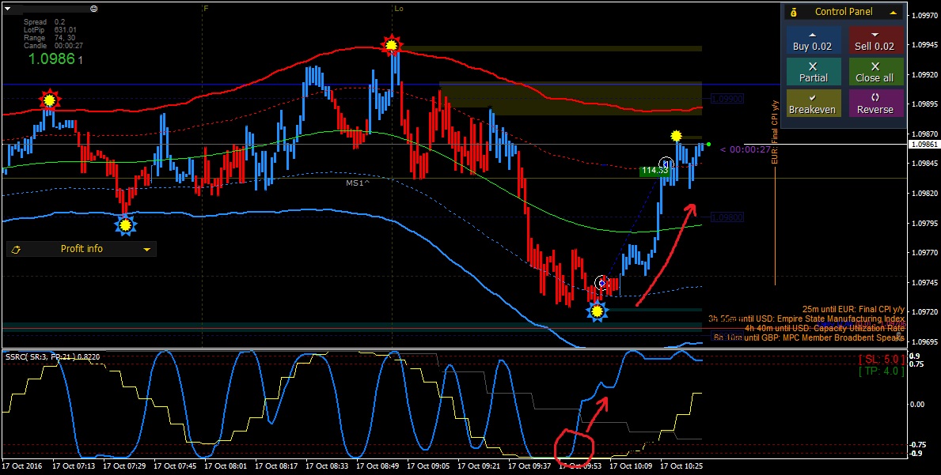Viewport: 941px width, 475px height.
Task: Click the TP: 4.0 label
Action: 882,371
